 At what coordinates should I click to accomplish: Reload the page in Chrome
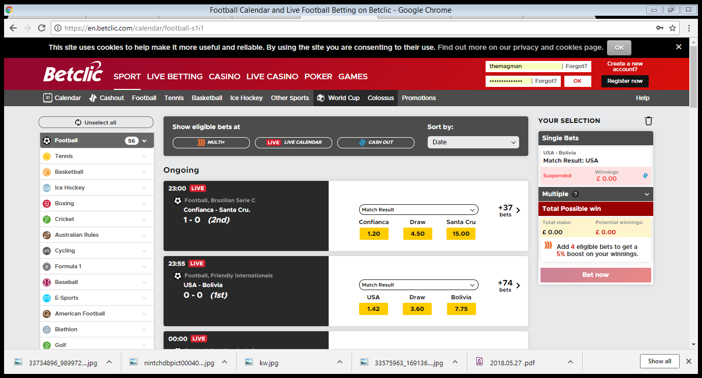pyautogui.click(x=42, y=28)
